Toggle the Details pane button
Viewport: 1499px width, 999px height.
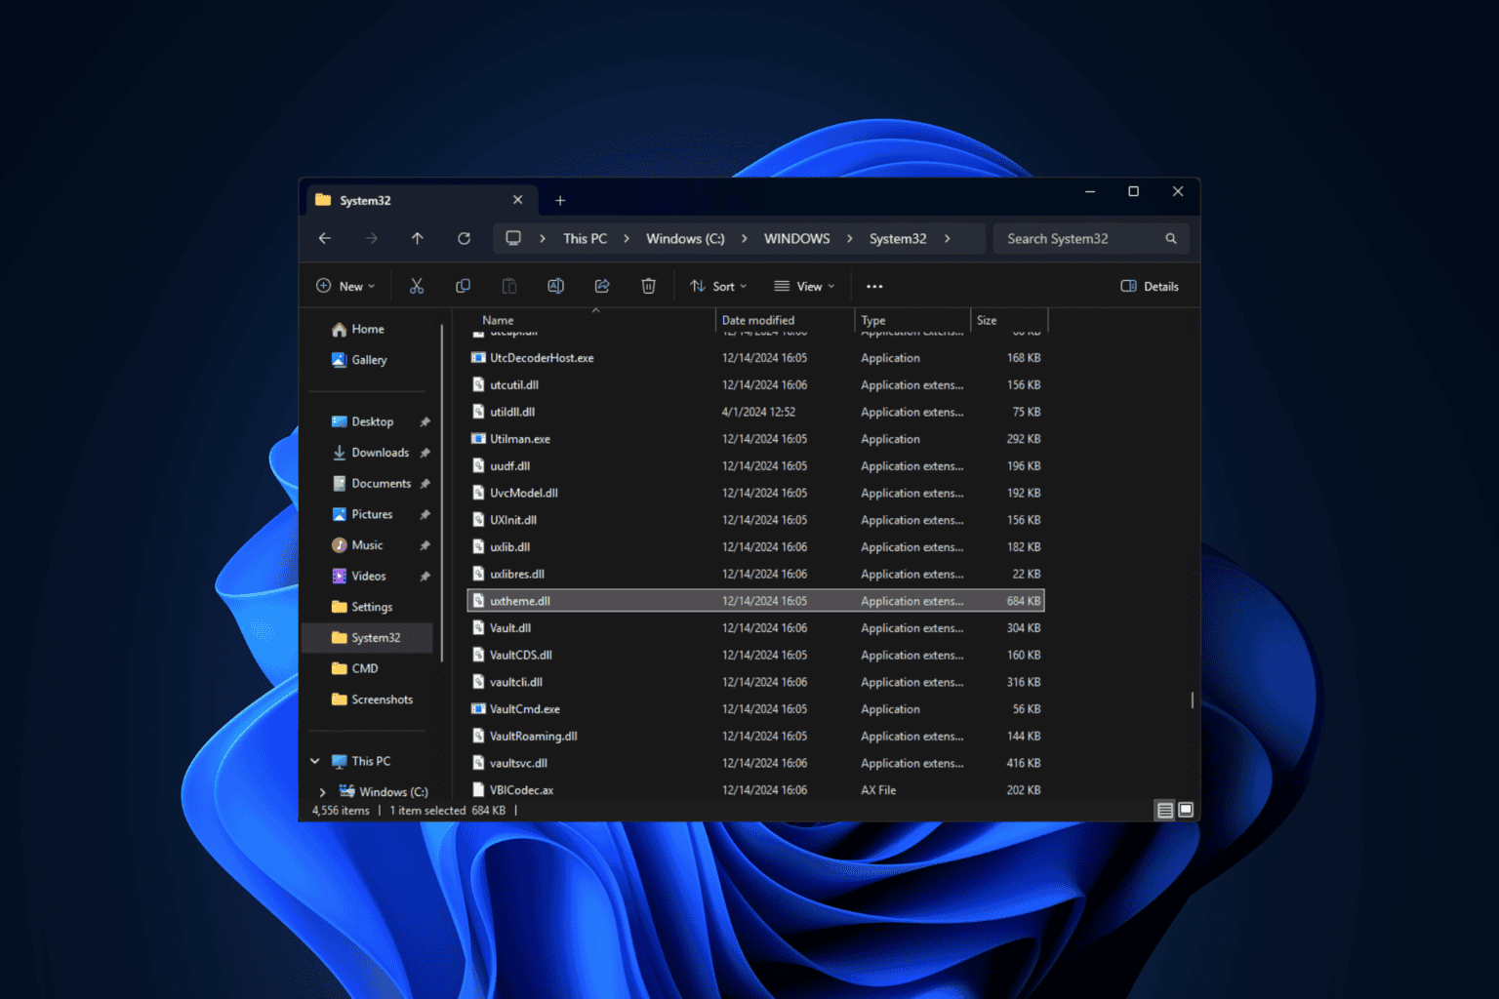tap(1150, 286)
